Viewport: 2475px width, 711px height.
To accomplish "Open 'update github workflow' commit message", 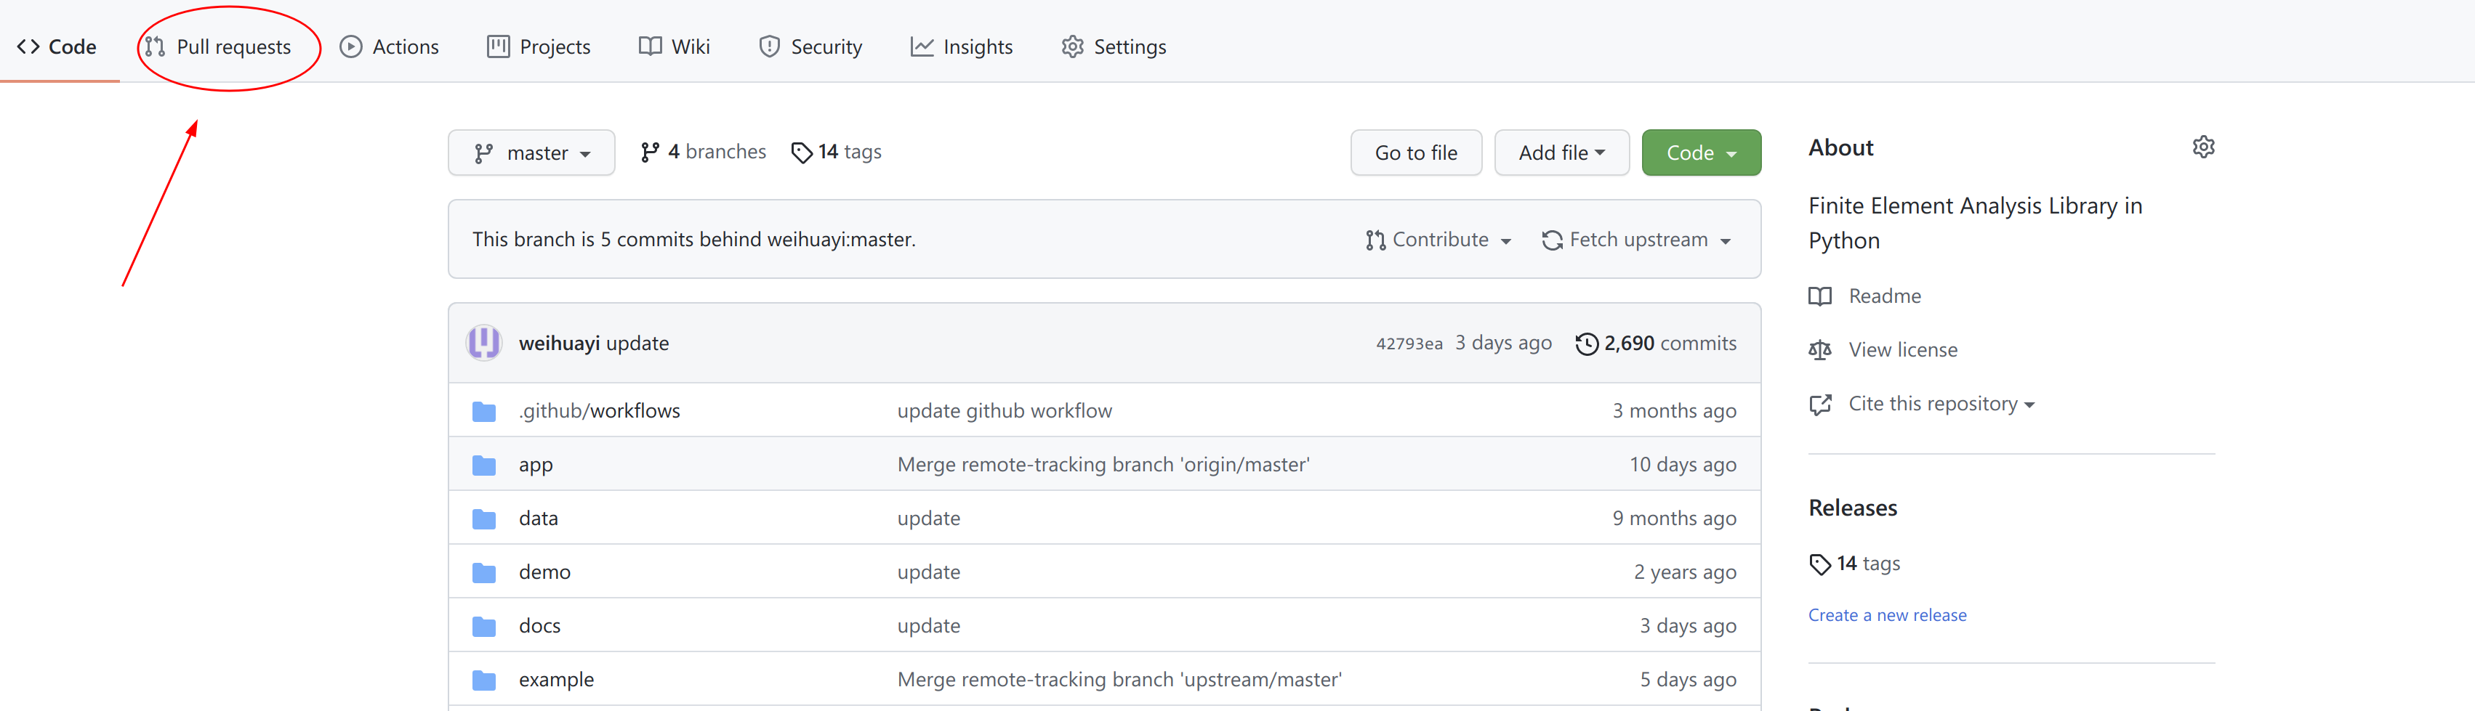I will coord(1005,410).
